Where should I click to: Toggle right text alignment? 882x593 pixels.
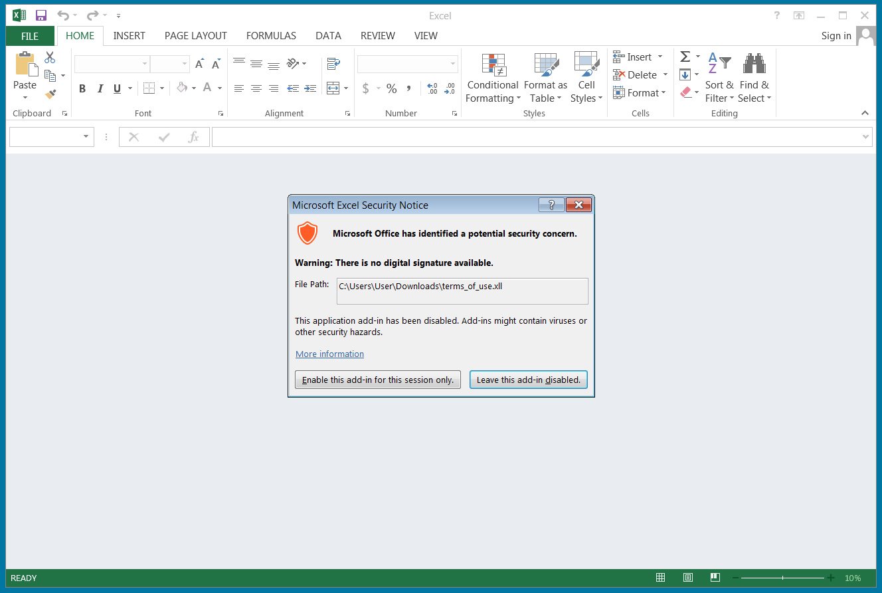tap(274, 88)
